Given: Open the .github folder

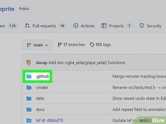Looking at the screenshot, I should pos(42,76).
